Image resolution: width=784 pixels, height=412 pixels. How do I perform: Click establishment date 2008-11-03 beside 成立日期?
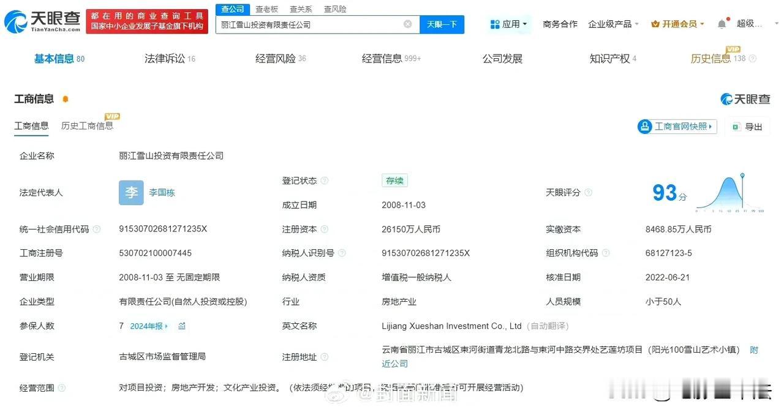coord(404,205)
